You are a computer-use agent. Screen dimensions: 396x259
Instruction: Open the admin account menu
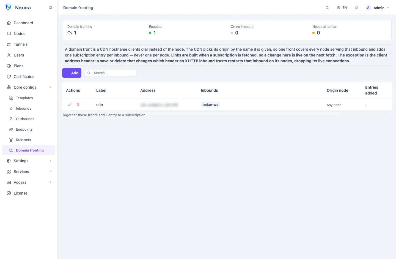(377, 8)
